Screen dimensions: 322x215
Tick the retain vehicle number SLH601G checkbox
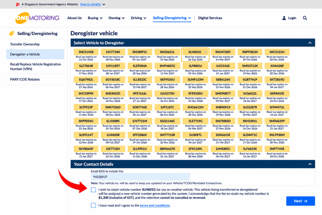(93, 190)
